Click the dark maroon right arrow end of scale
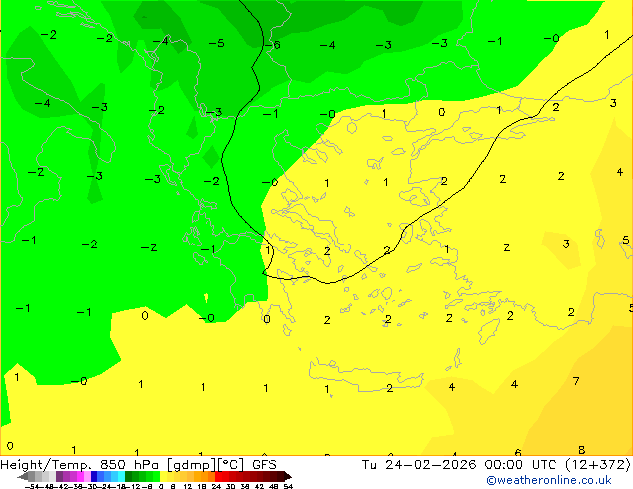The image size is (633, 489). point(287,477)
